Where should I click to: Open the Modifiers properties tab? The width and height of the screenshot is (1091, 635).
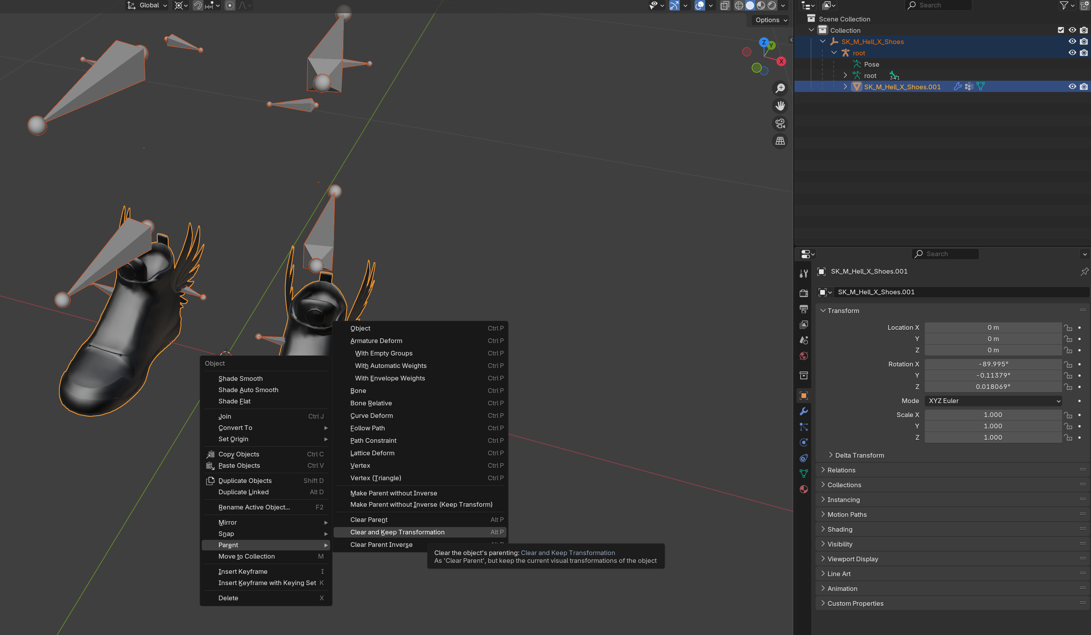[x=803, y=411]
